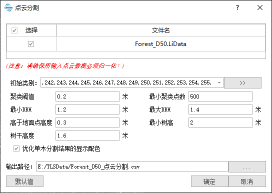Click the 取消 button
This screenshot has height=193, width=272.
(x=247, y=181)
